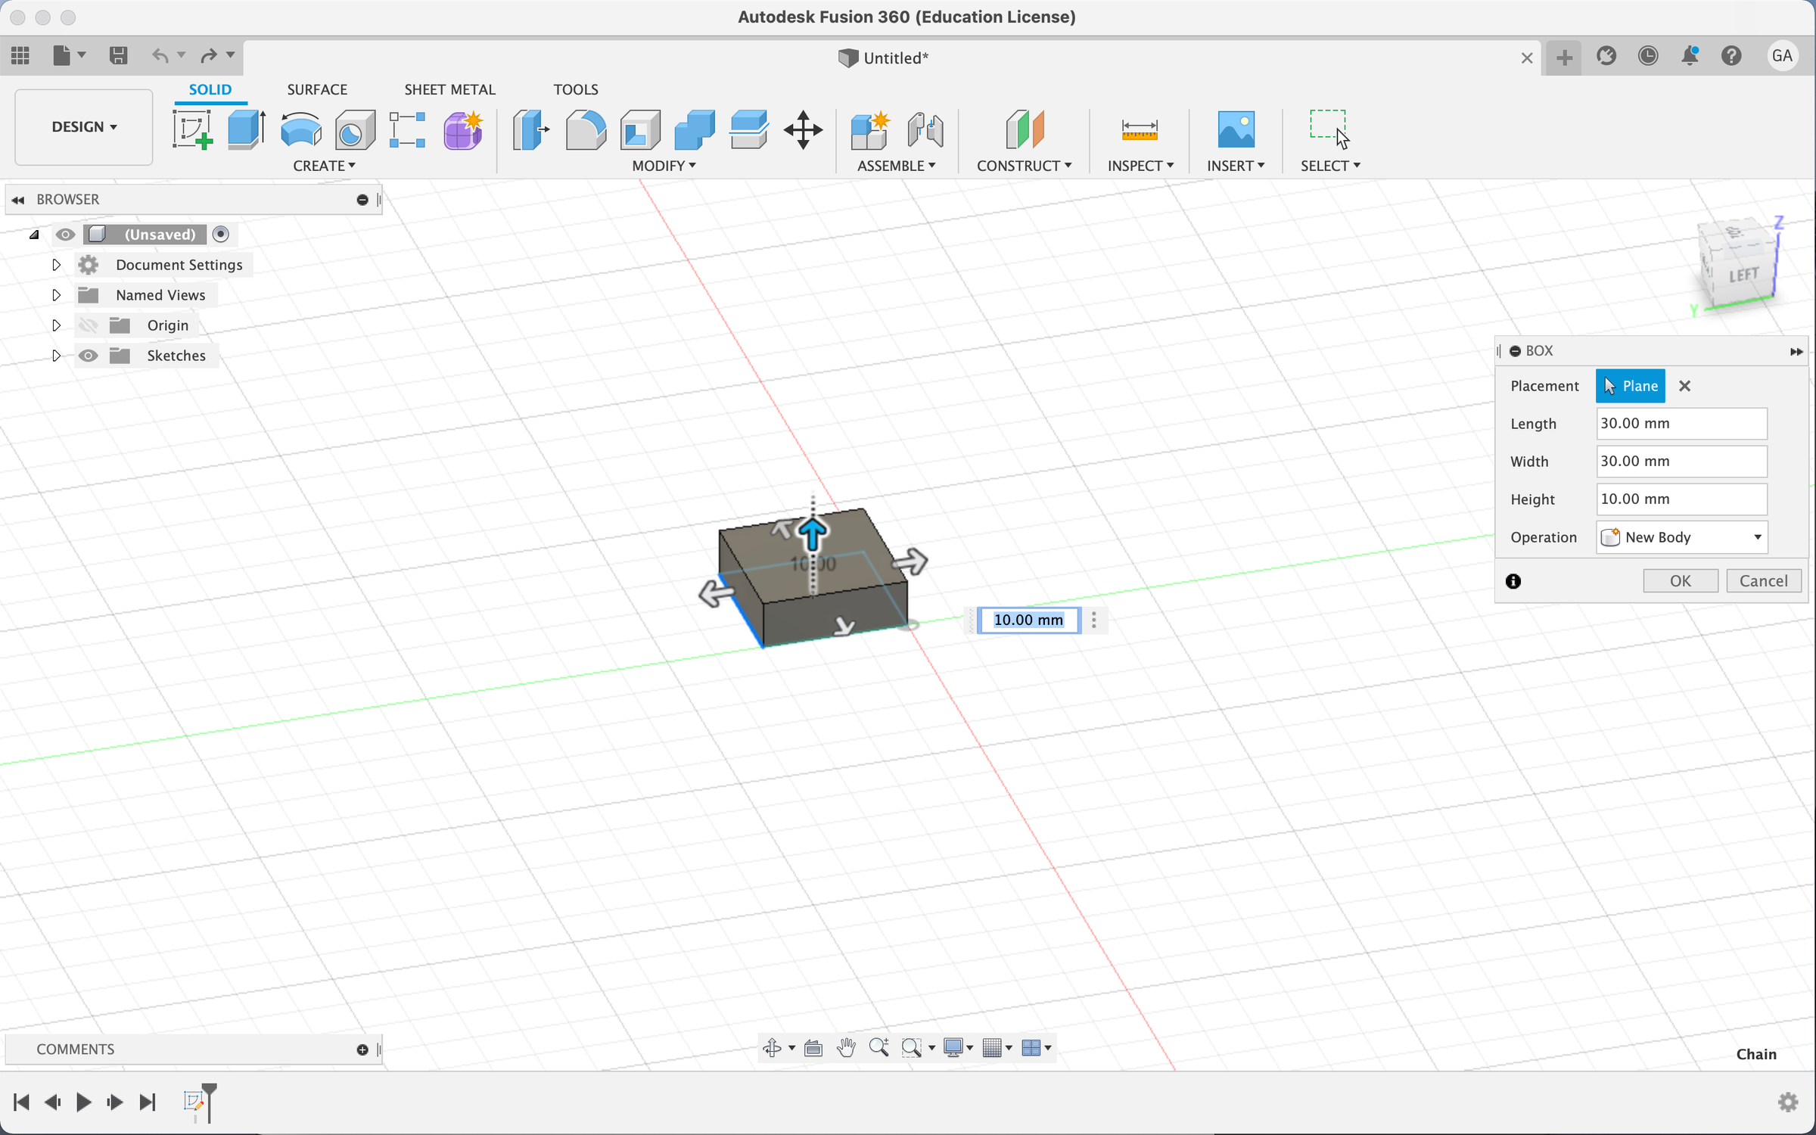Expand the Document Settings node

click(56, 265)
